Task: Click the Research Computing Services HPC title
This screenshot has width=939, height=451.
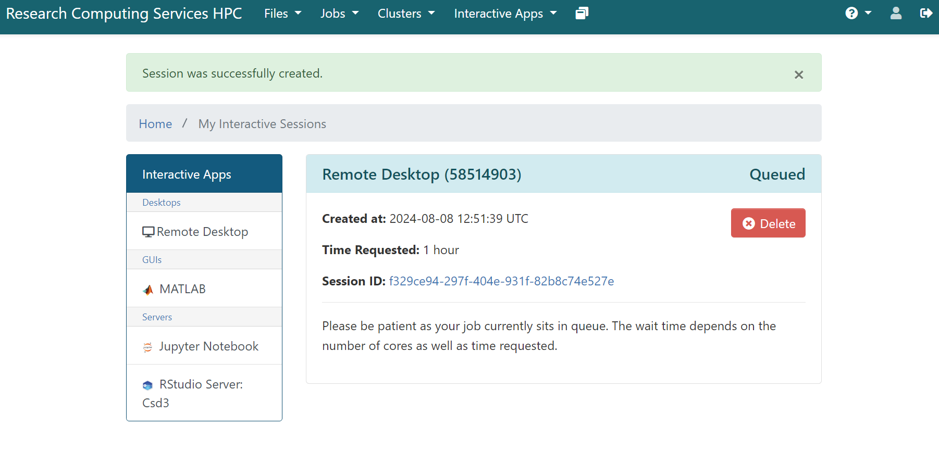Action: tap(124, 14)
